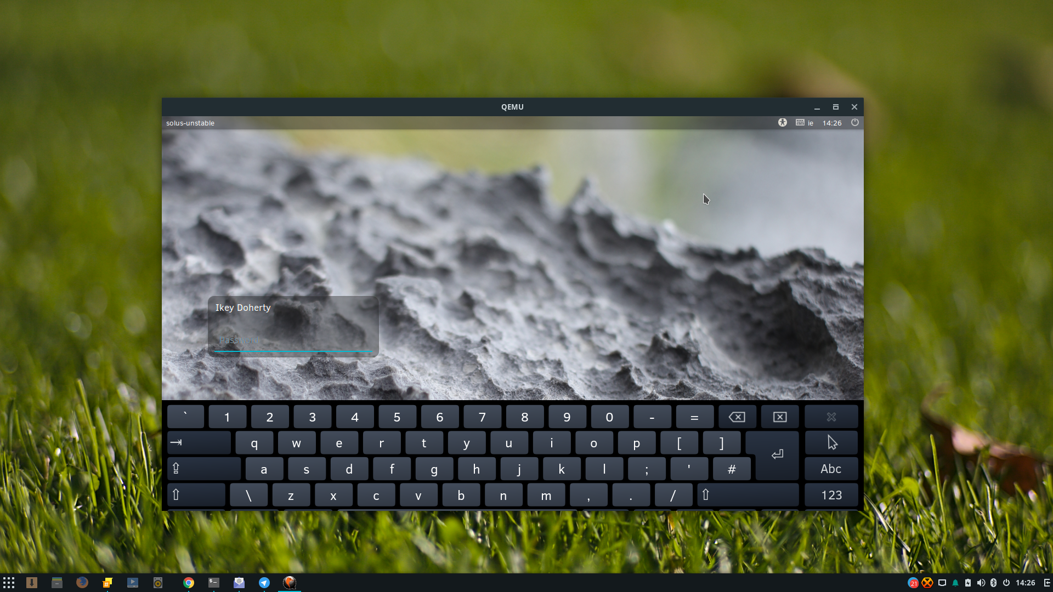Open battery indicator in system tray
1053x592 pixels.
pyautogui.click(x=968, y=583)
